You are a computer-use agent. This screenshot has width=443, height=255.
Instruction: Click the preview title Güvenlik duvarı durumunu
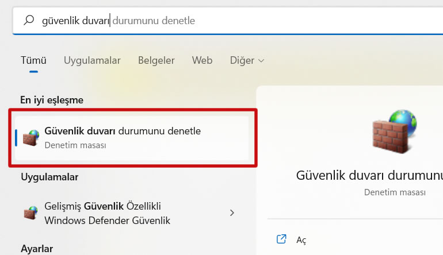point(368,175)
